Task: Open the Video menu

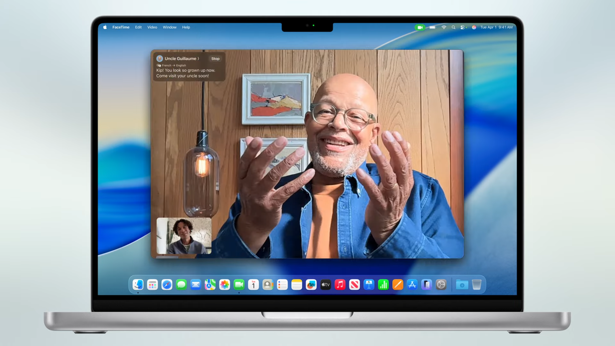Action: 152,27
